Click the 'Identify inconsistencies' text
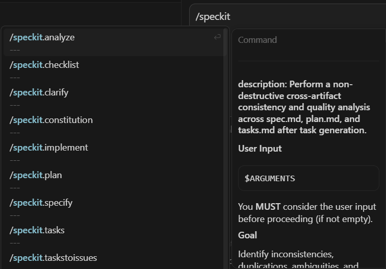 (298, 260)
